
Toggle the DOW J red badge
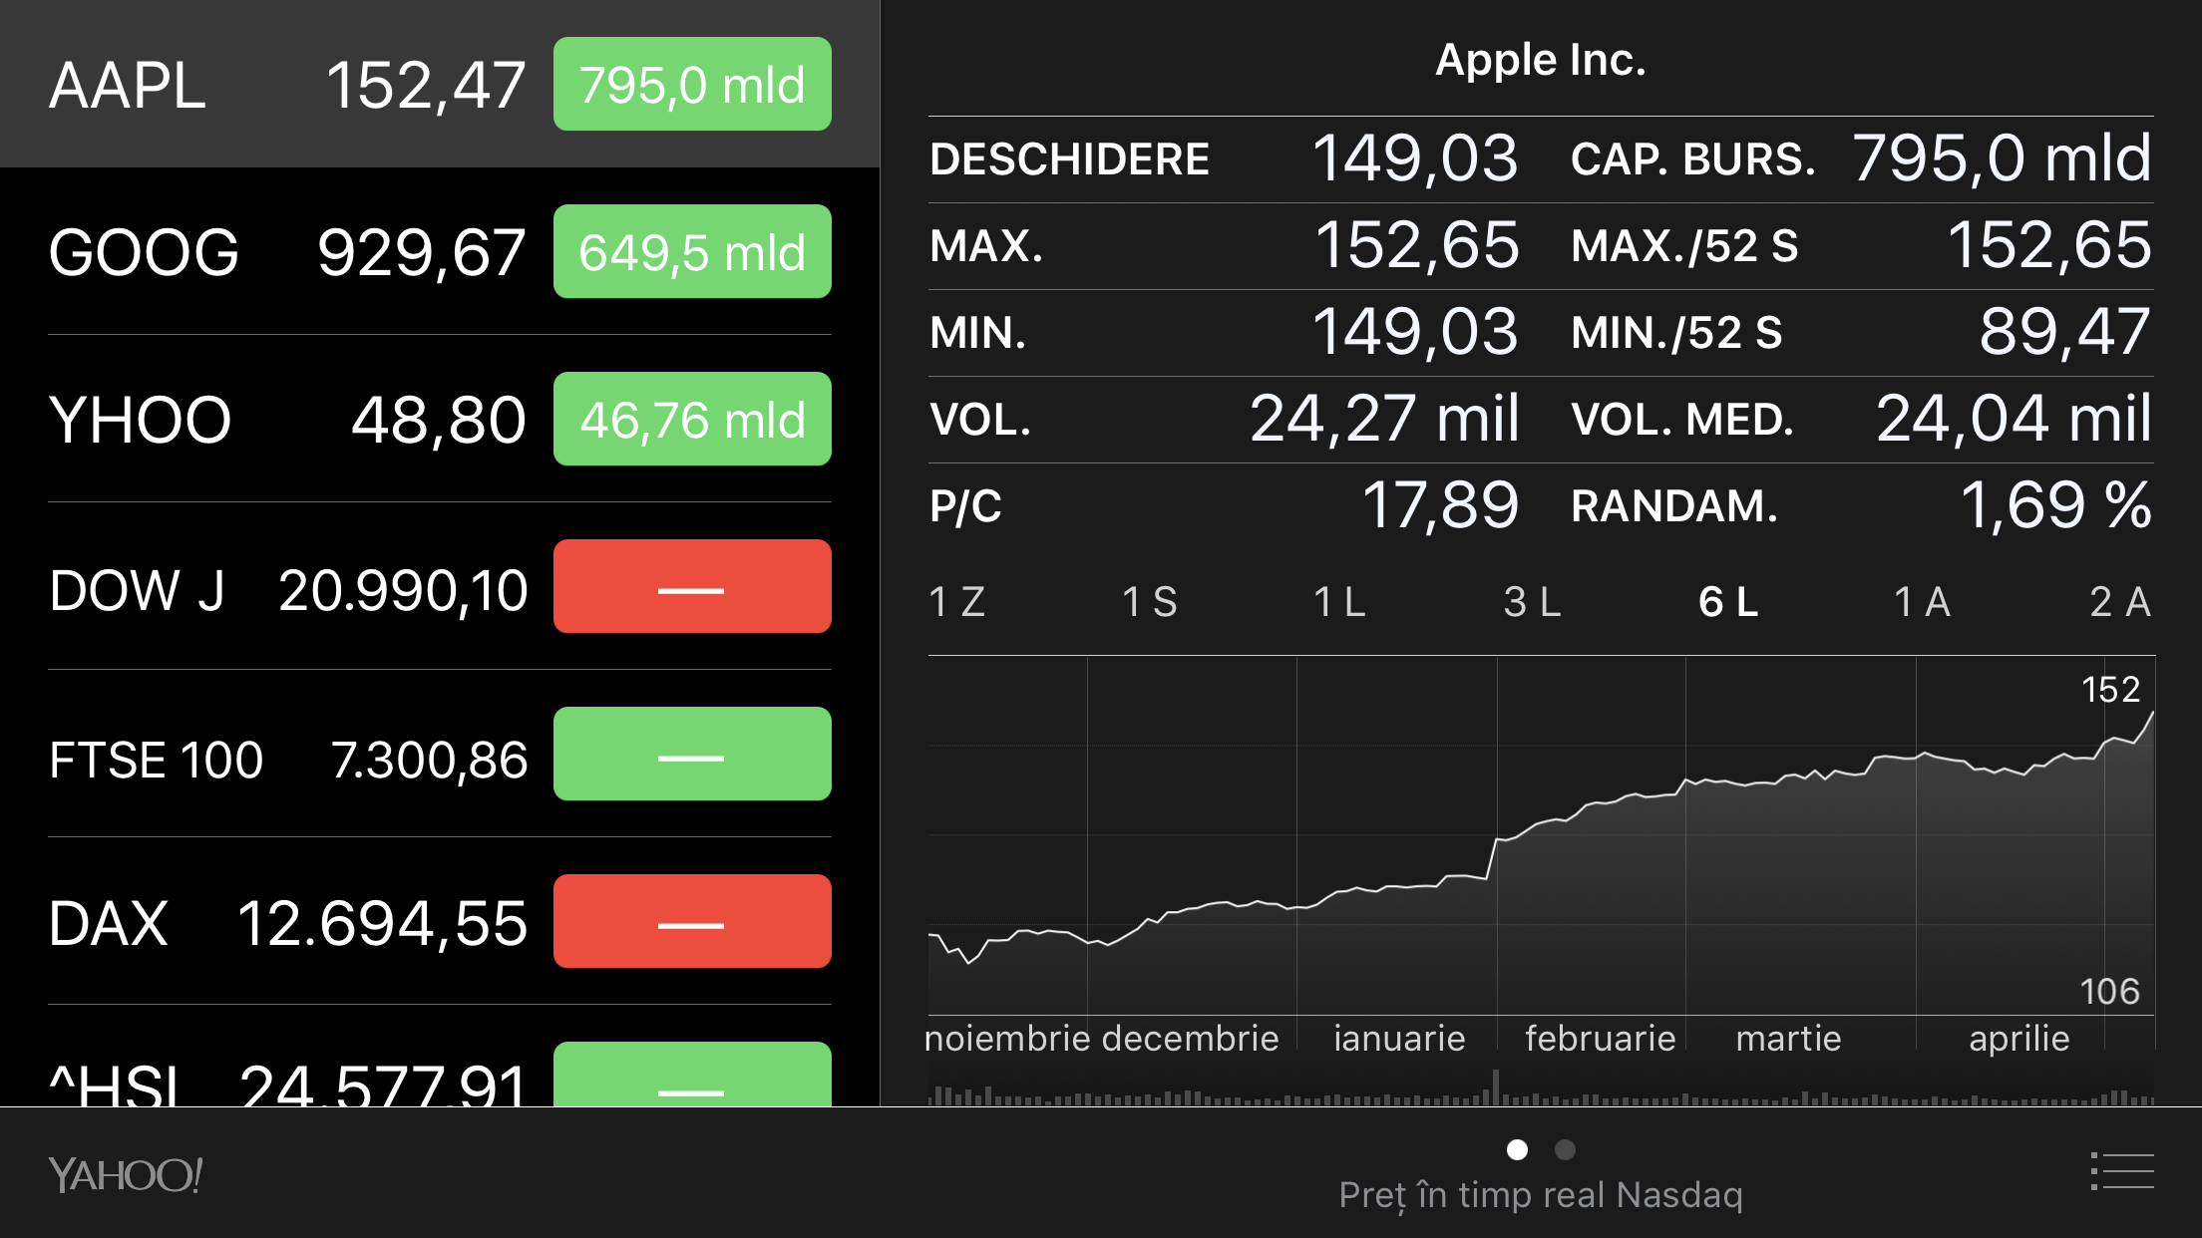coord(692,586)
